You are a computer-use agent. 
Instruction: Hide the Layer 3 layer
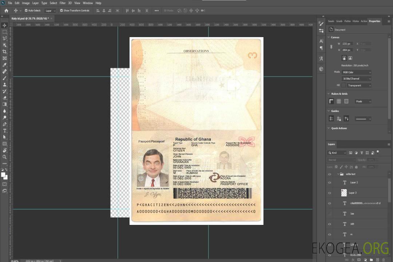click(x=330, y=193)
